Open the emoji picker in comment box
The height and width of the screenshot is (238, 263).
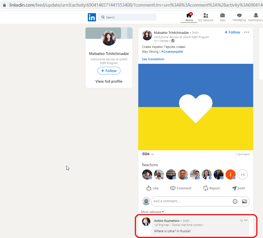point(235,201)
